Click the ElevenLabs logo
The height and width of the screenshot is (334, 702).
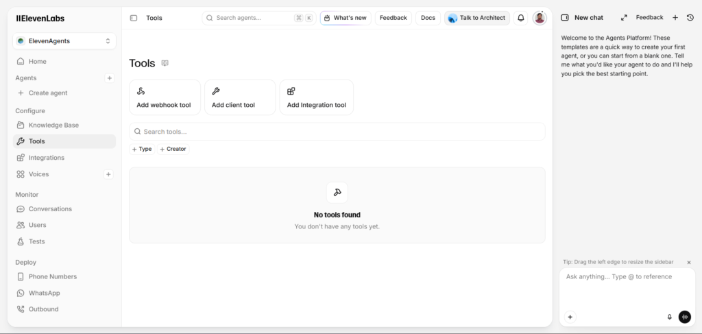click(40, 19)
